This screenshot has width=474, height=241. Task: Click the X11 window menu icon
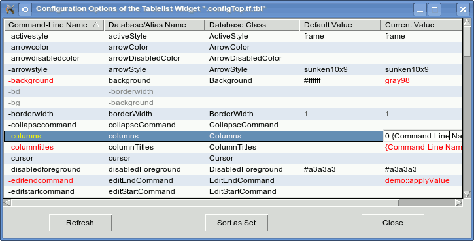click(10, 9)
